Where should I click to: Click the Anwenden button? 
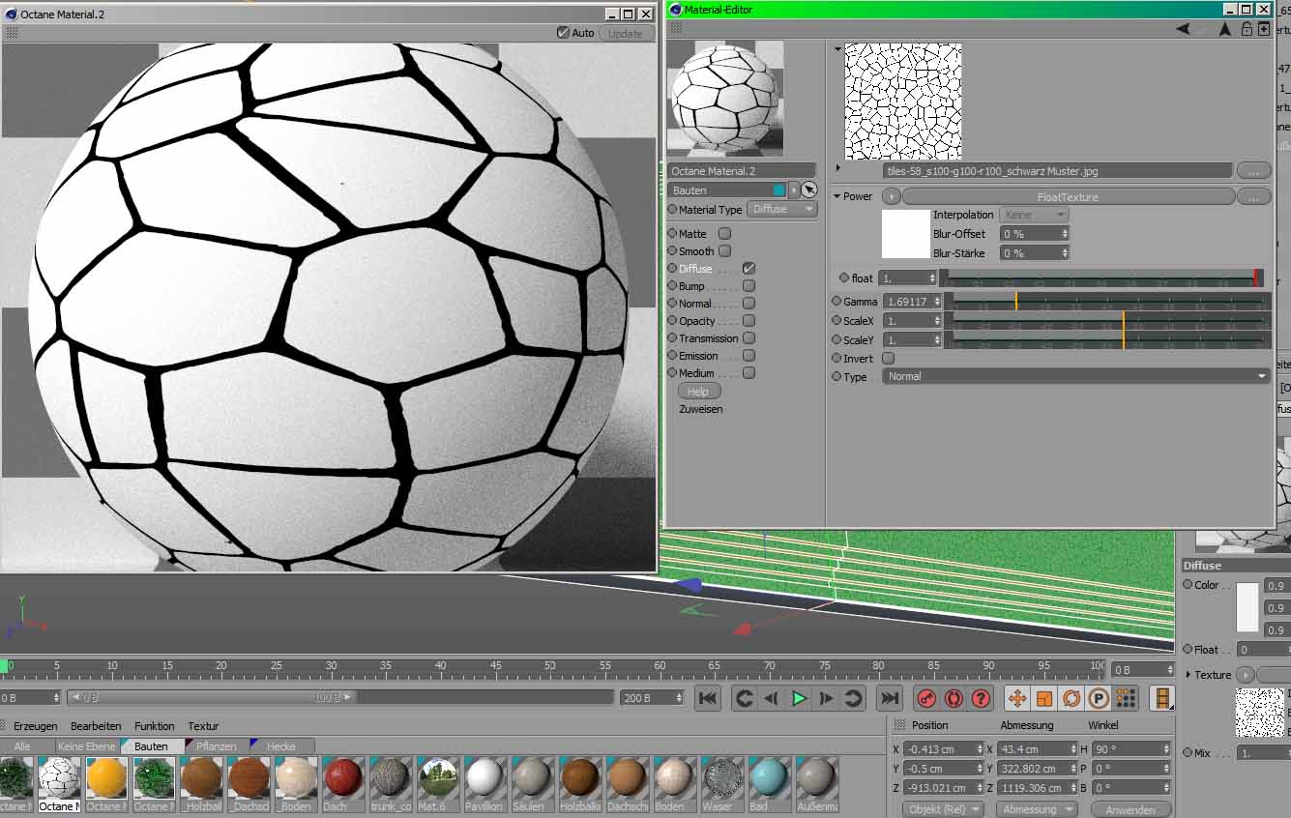(1130, 809)
